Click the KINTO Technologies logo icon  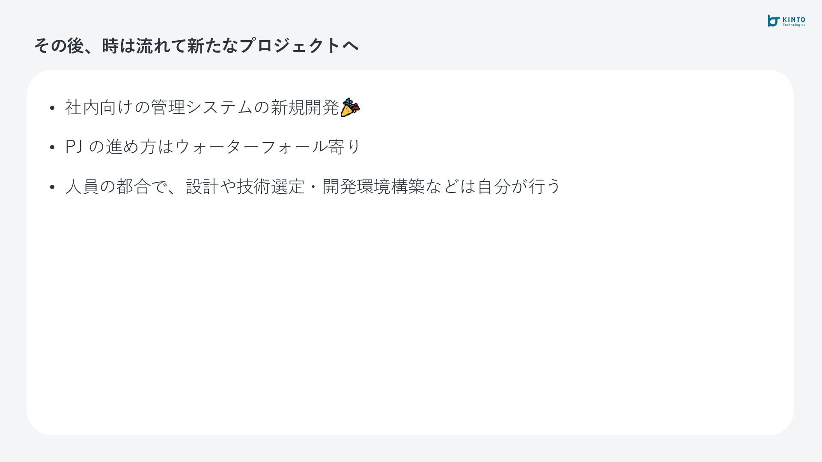coord(774,21)
